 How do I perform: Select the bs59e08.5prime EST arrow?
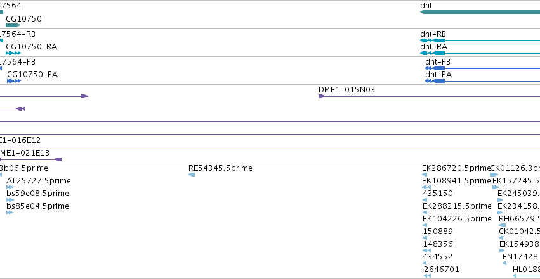(10, 200)
